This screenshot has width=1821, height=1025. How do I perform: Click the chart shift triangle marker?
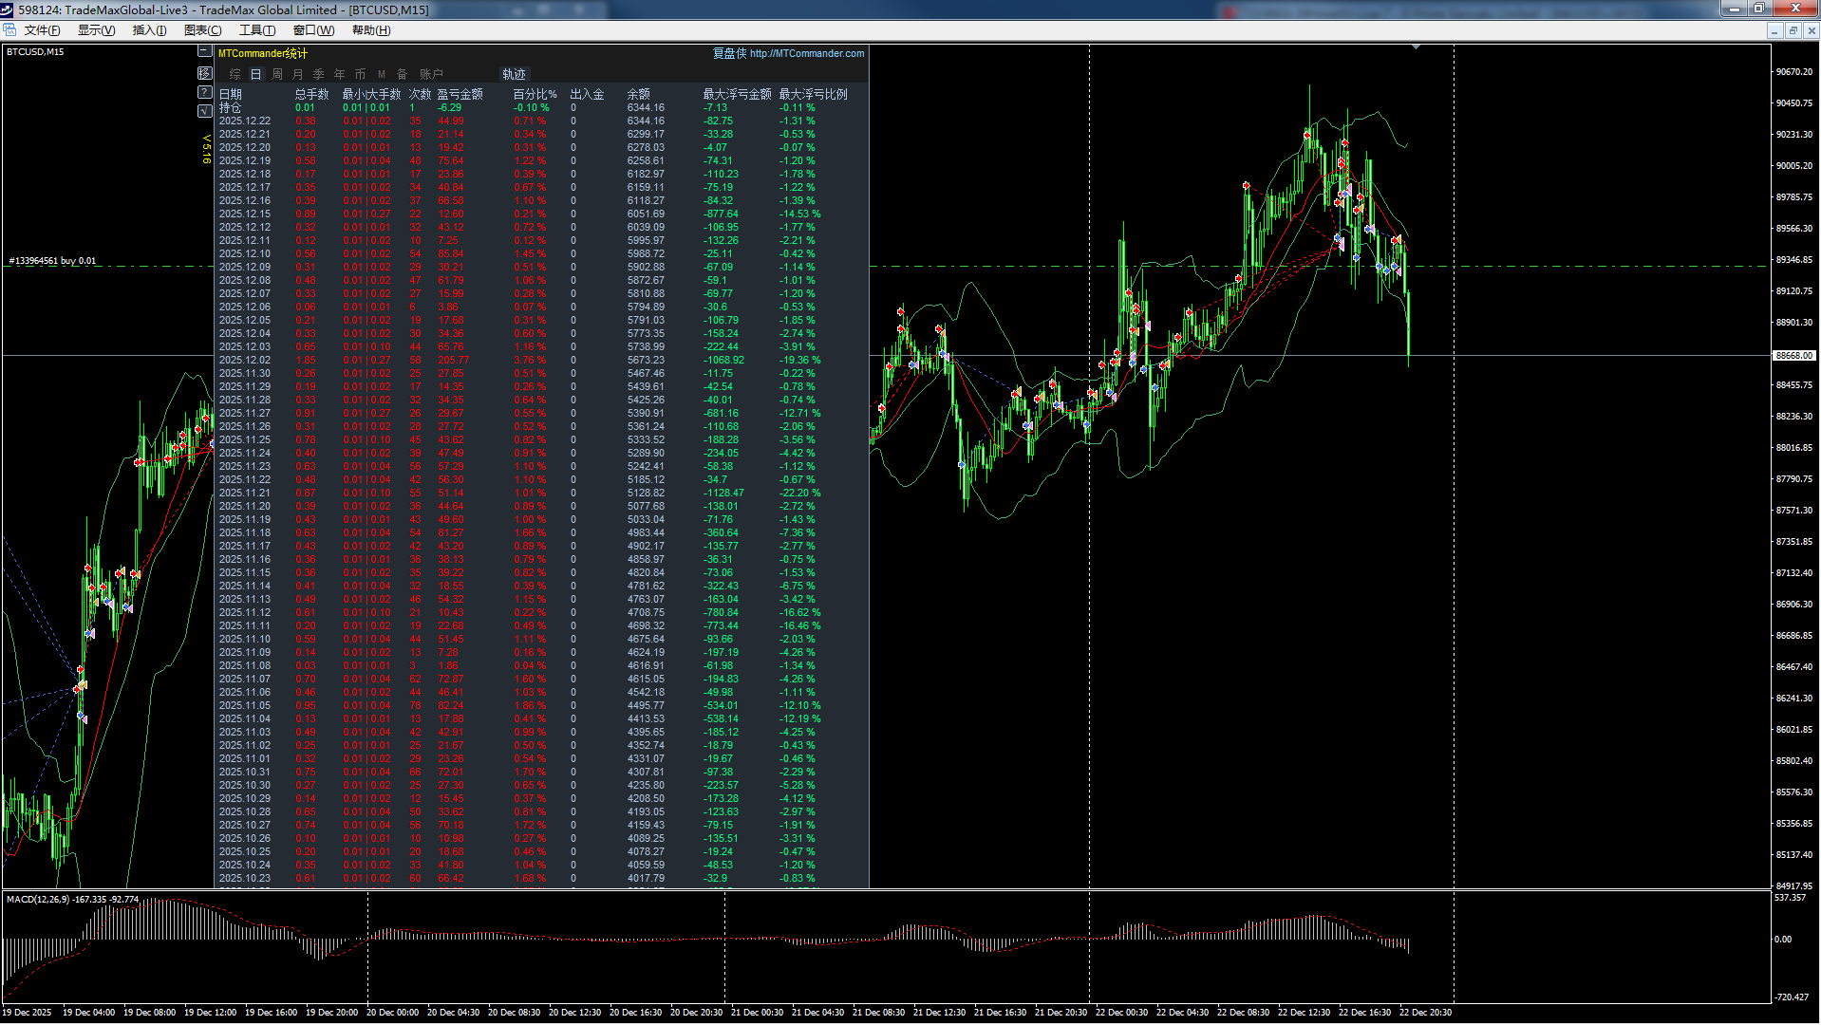tap(1416, 47)
